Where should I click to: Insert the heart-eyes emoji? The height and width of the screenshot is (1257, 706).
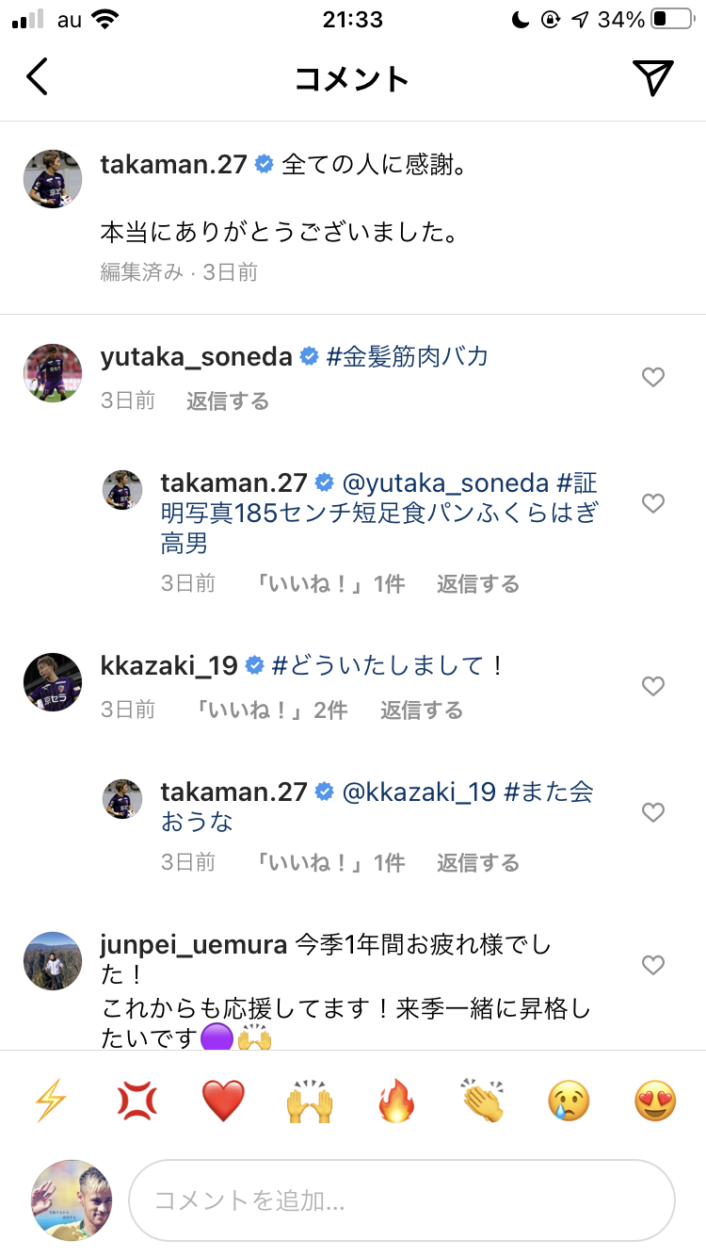(x=655, y=1101)
